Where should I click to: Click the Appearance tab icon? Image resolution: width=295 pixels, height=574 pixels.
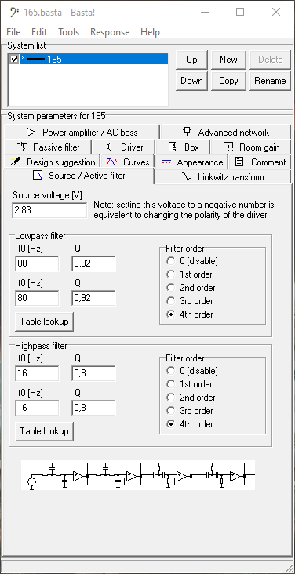166,162
